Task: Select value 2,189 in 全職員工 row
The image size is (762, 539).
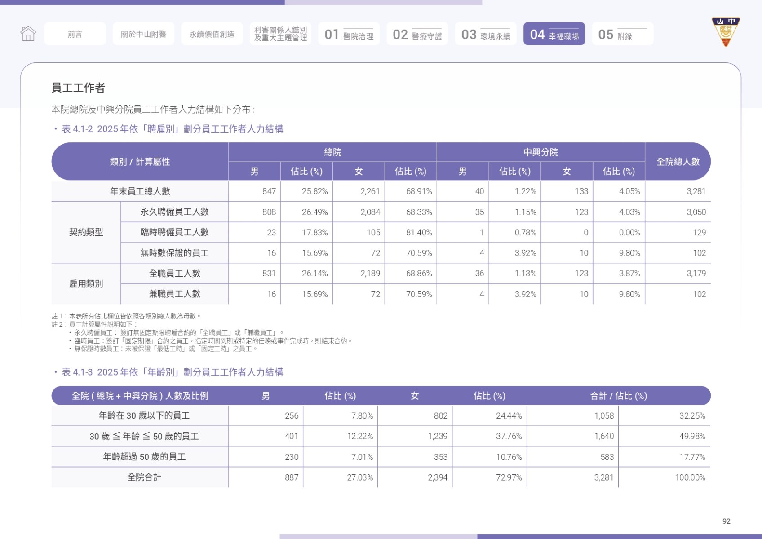Action: tap(370, 274)
